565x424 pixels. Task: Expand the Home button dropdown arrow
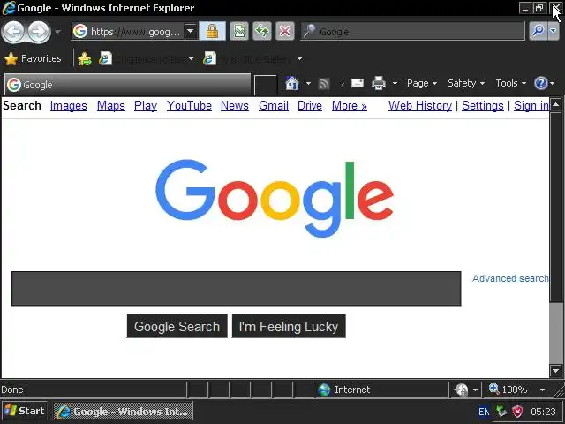pos(308,83)
